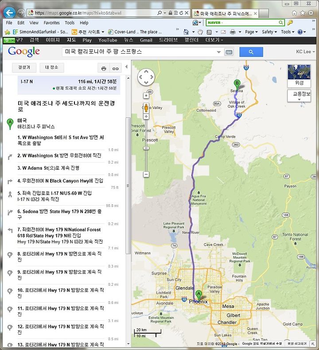The height and width of the screenshot is (350, 319).
Task: Click the green marker B at Sedona
Action: point(237,85)
